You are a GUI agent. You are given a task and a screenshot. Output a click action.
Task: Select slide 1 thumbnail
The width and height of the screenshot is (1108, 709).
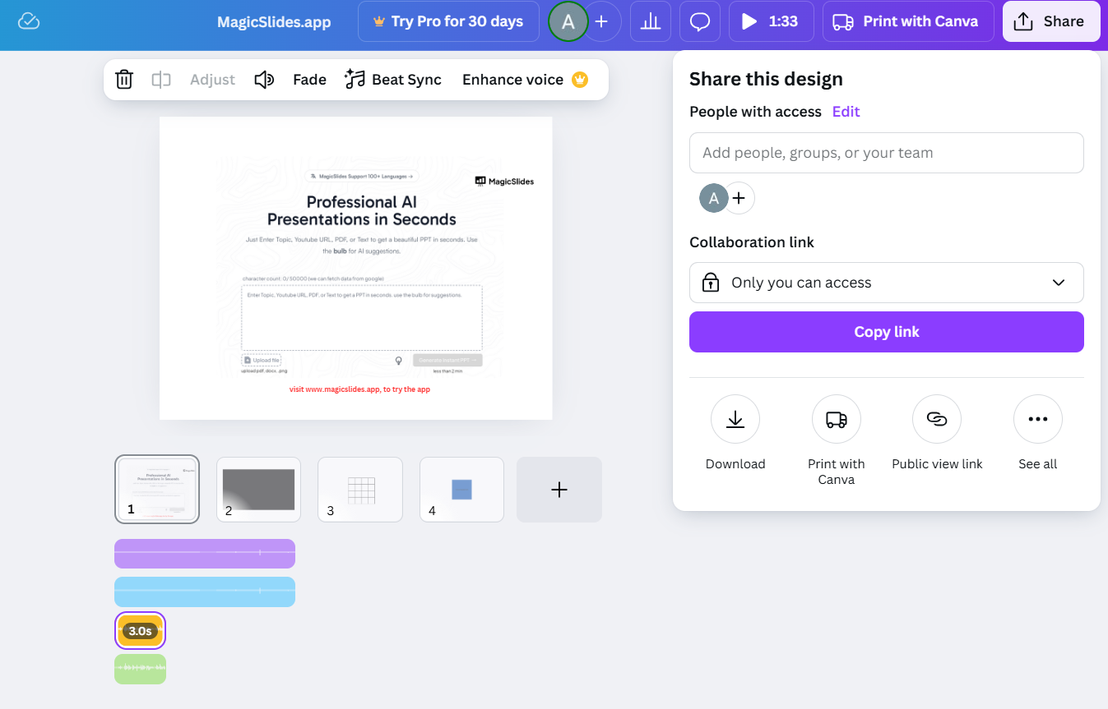(x=156, y=489)
